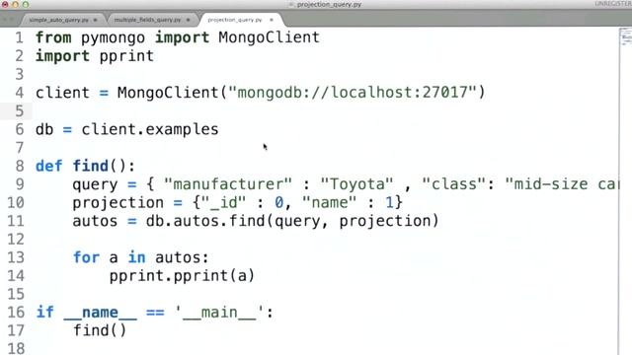632x355 pixels.
Task: Click the find() call on line 17
Action: (x=100, y=331)
